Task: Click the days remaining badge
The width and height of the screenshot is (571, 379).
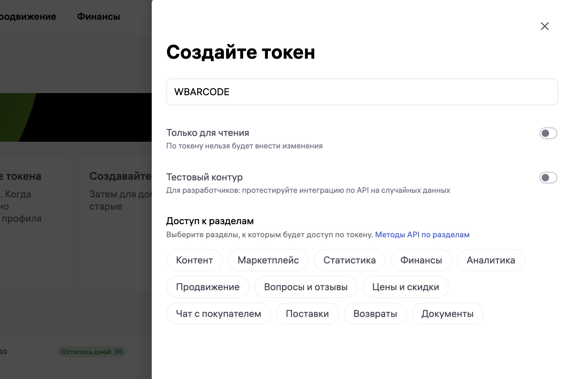Action: click(92, 352)
